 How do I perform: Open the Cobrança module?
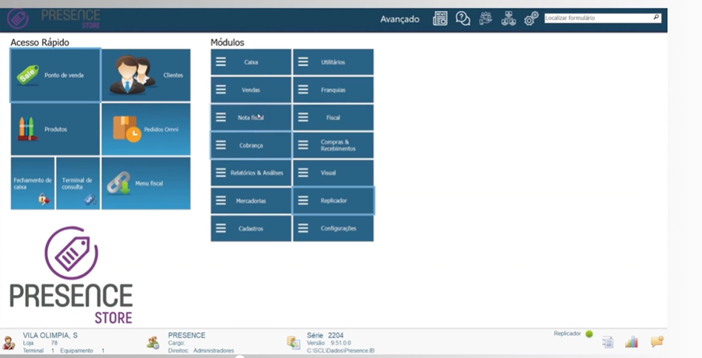point(251,145)
